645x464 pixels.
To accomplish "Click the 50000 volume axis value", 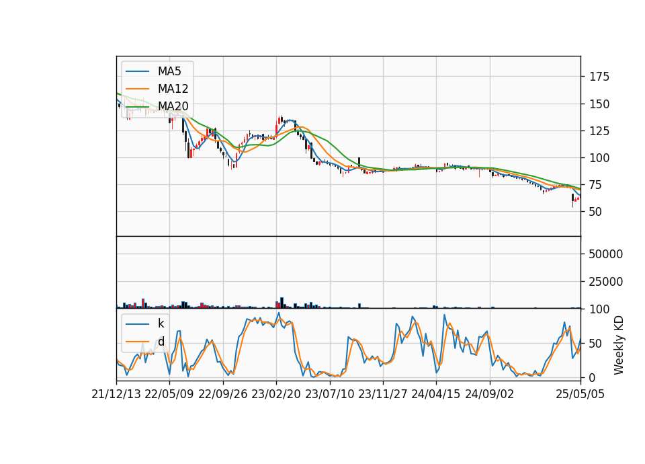I will pos(606,254).
